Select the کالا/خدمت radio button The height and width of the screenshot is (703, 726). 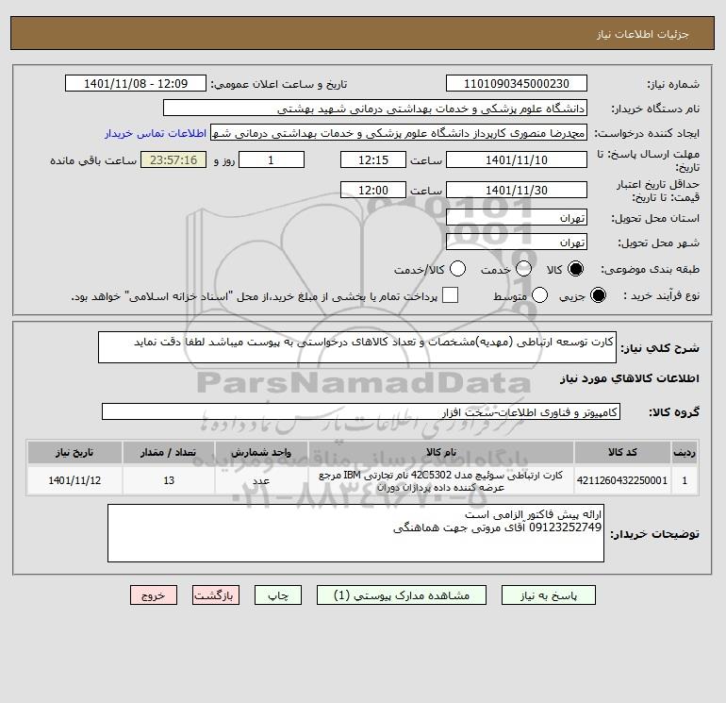(x=458, y=269)
